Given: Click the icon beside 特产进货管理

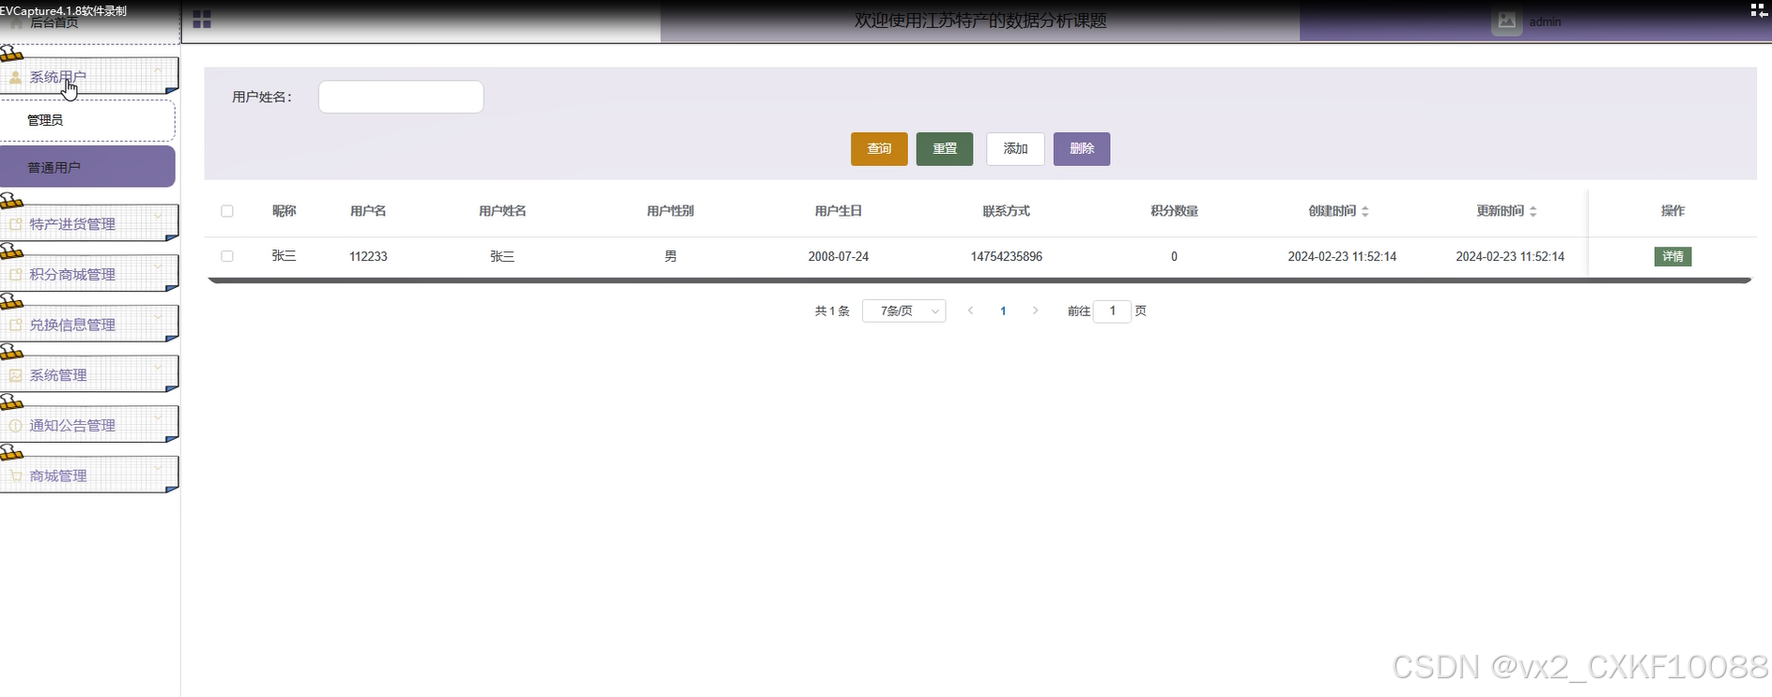Looking at the screenshot, I should (16, 224).
